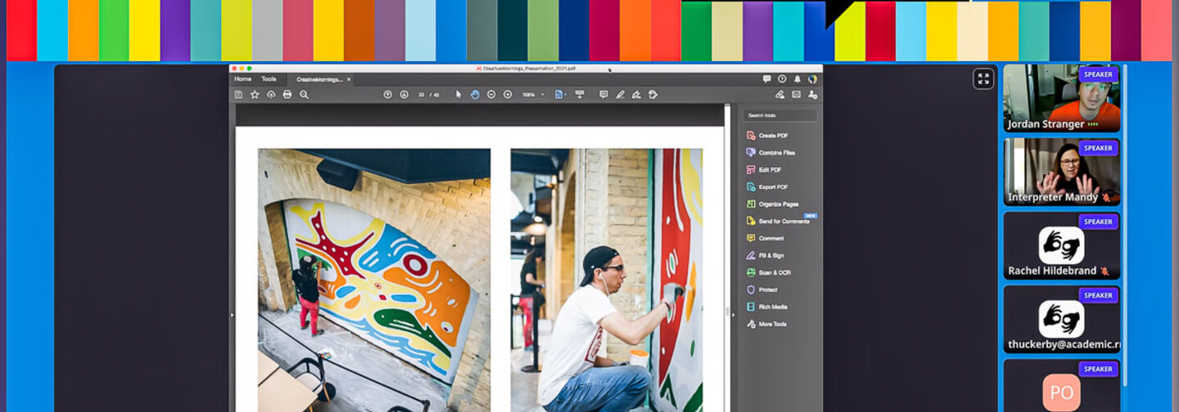Enter fullscreen for the shared screen
This screenshot has width=1179, height=412.
click(x=983, y=79)
